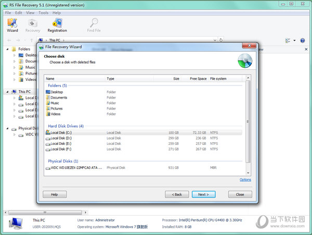Open the view options dropdown arrow

pos(294,41)
